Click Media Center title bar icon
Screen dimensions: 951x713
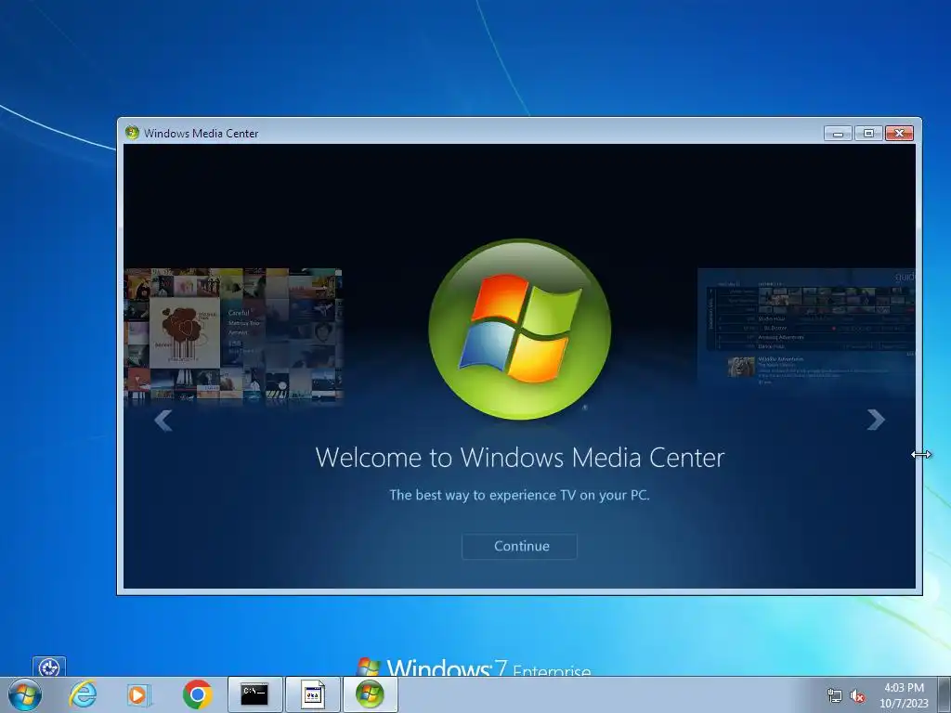[x=132, y=133]
